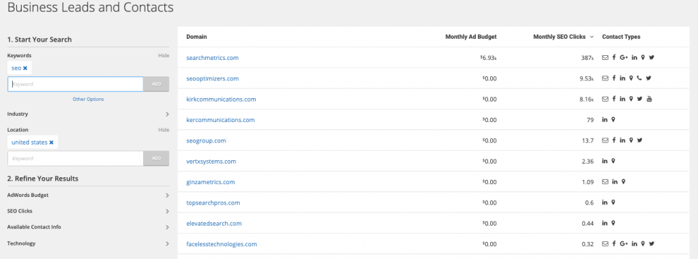Click the LinkedIn icon for searchmetrics.com
Viewport: 698px width, 259px height.
tap(635, 57)
